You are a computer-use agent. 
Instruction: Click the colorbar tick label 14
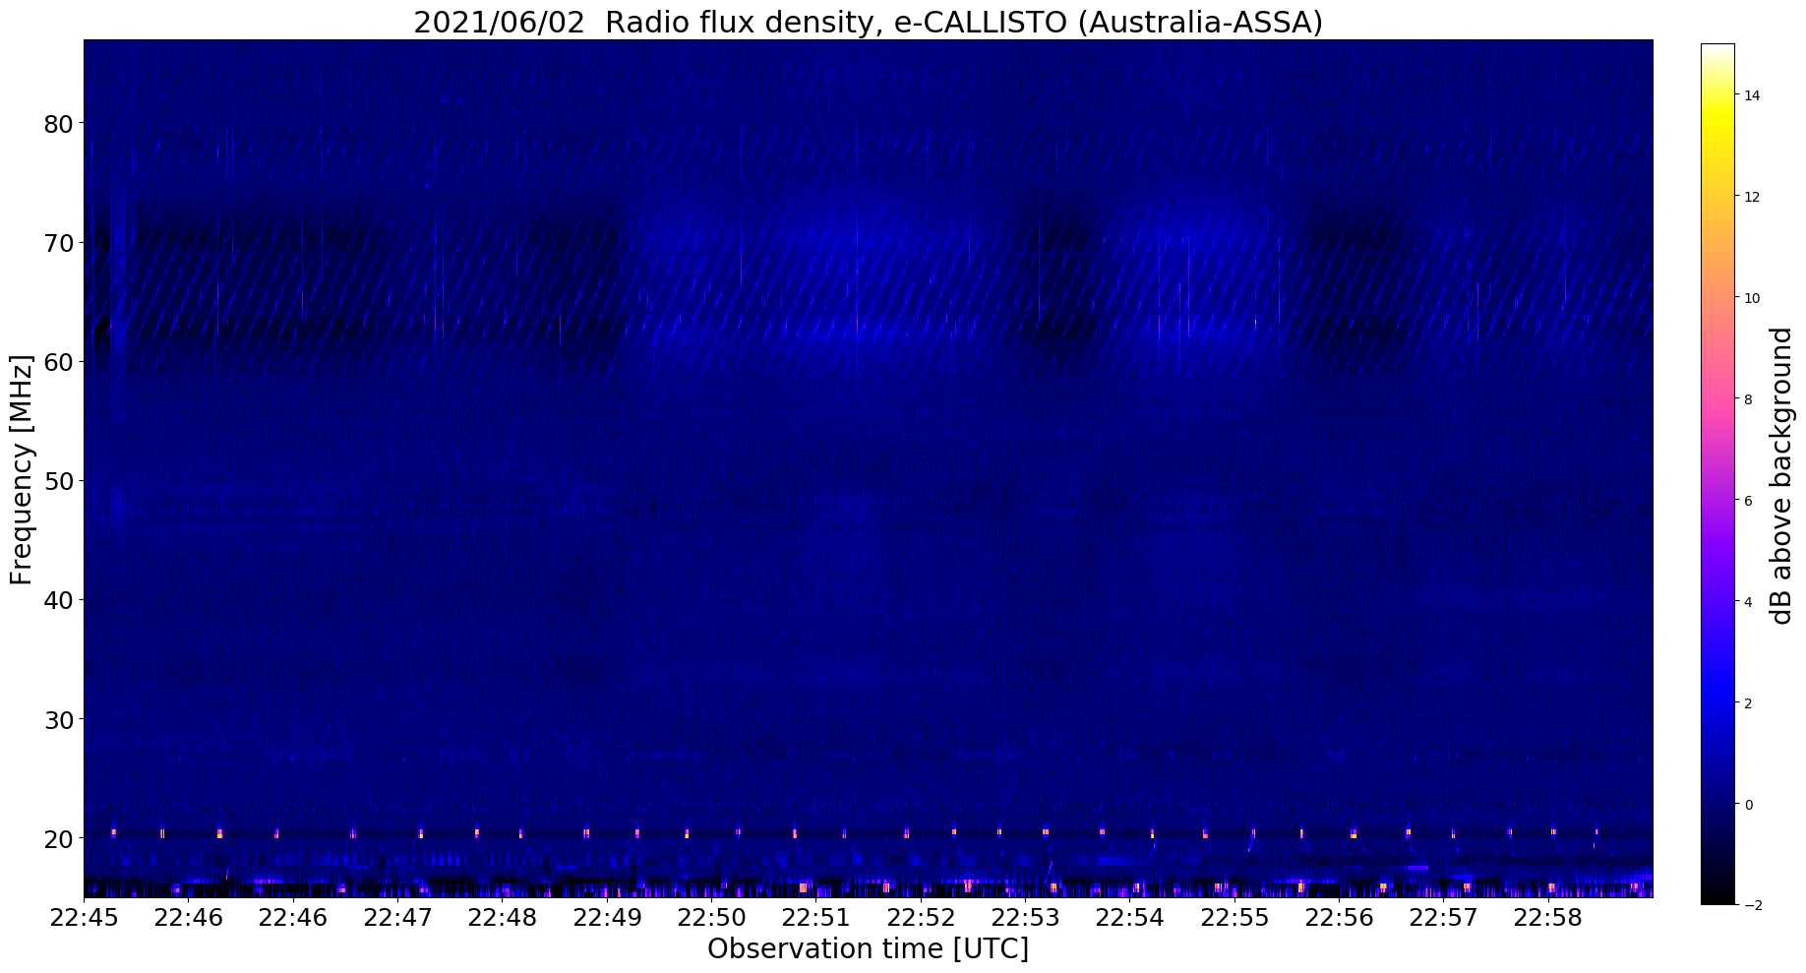click(x=1752, y=95)
